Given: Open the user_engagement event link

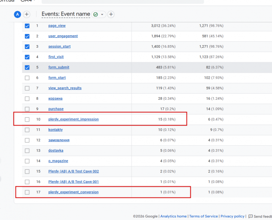Looking at the screenshot, I should (x=63, y=36).
